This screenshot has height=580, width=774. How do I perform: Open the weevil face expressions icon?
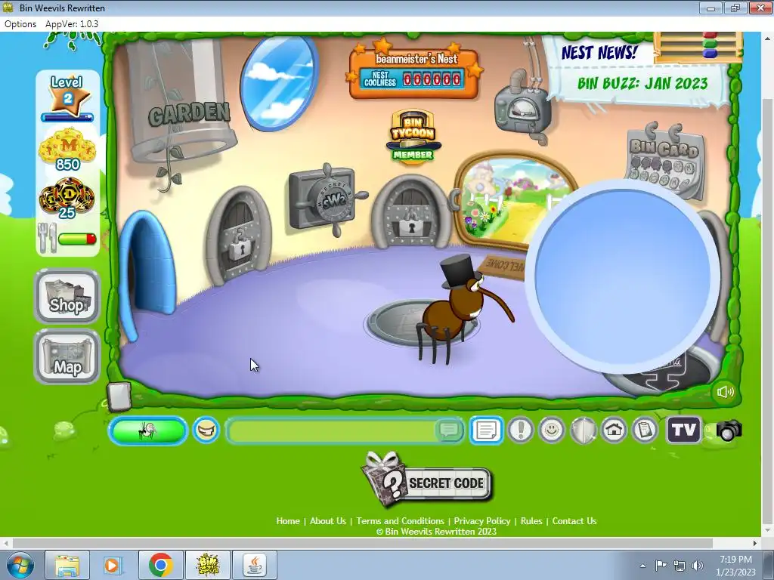click(x=206, y=430)
